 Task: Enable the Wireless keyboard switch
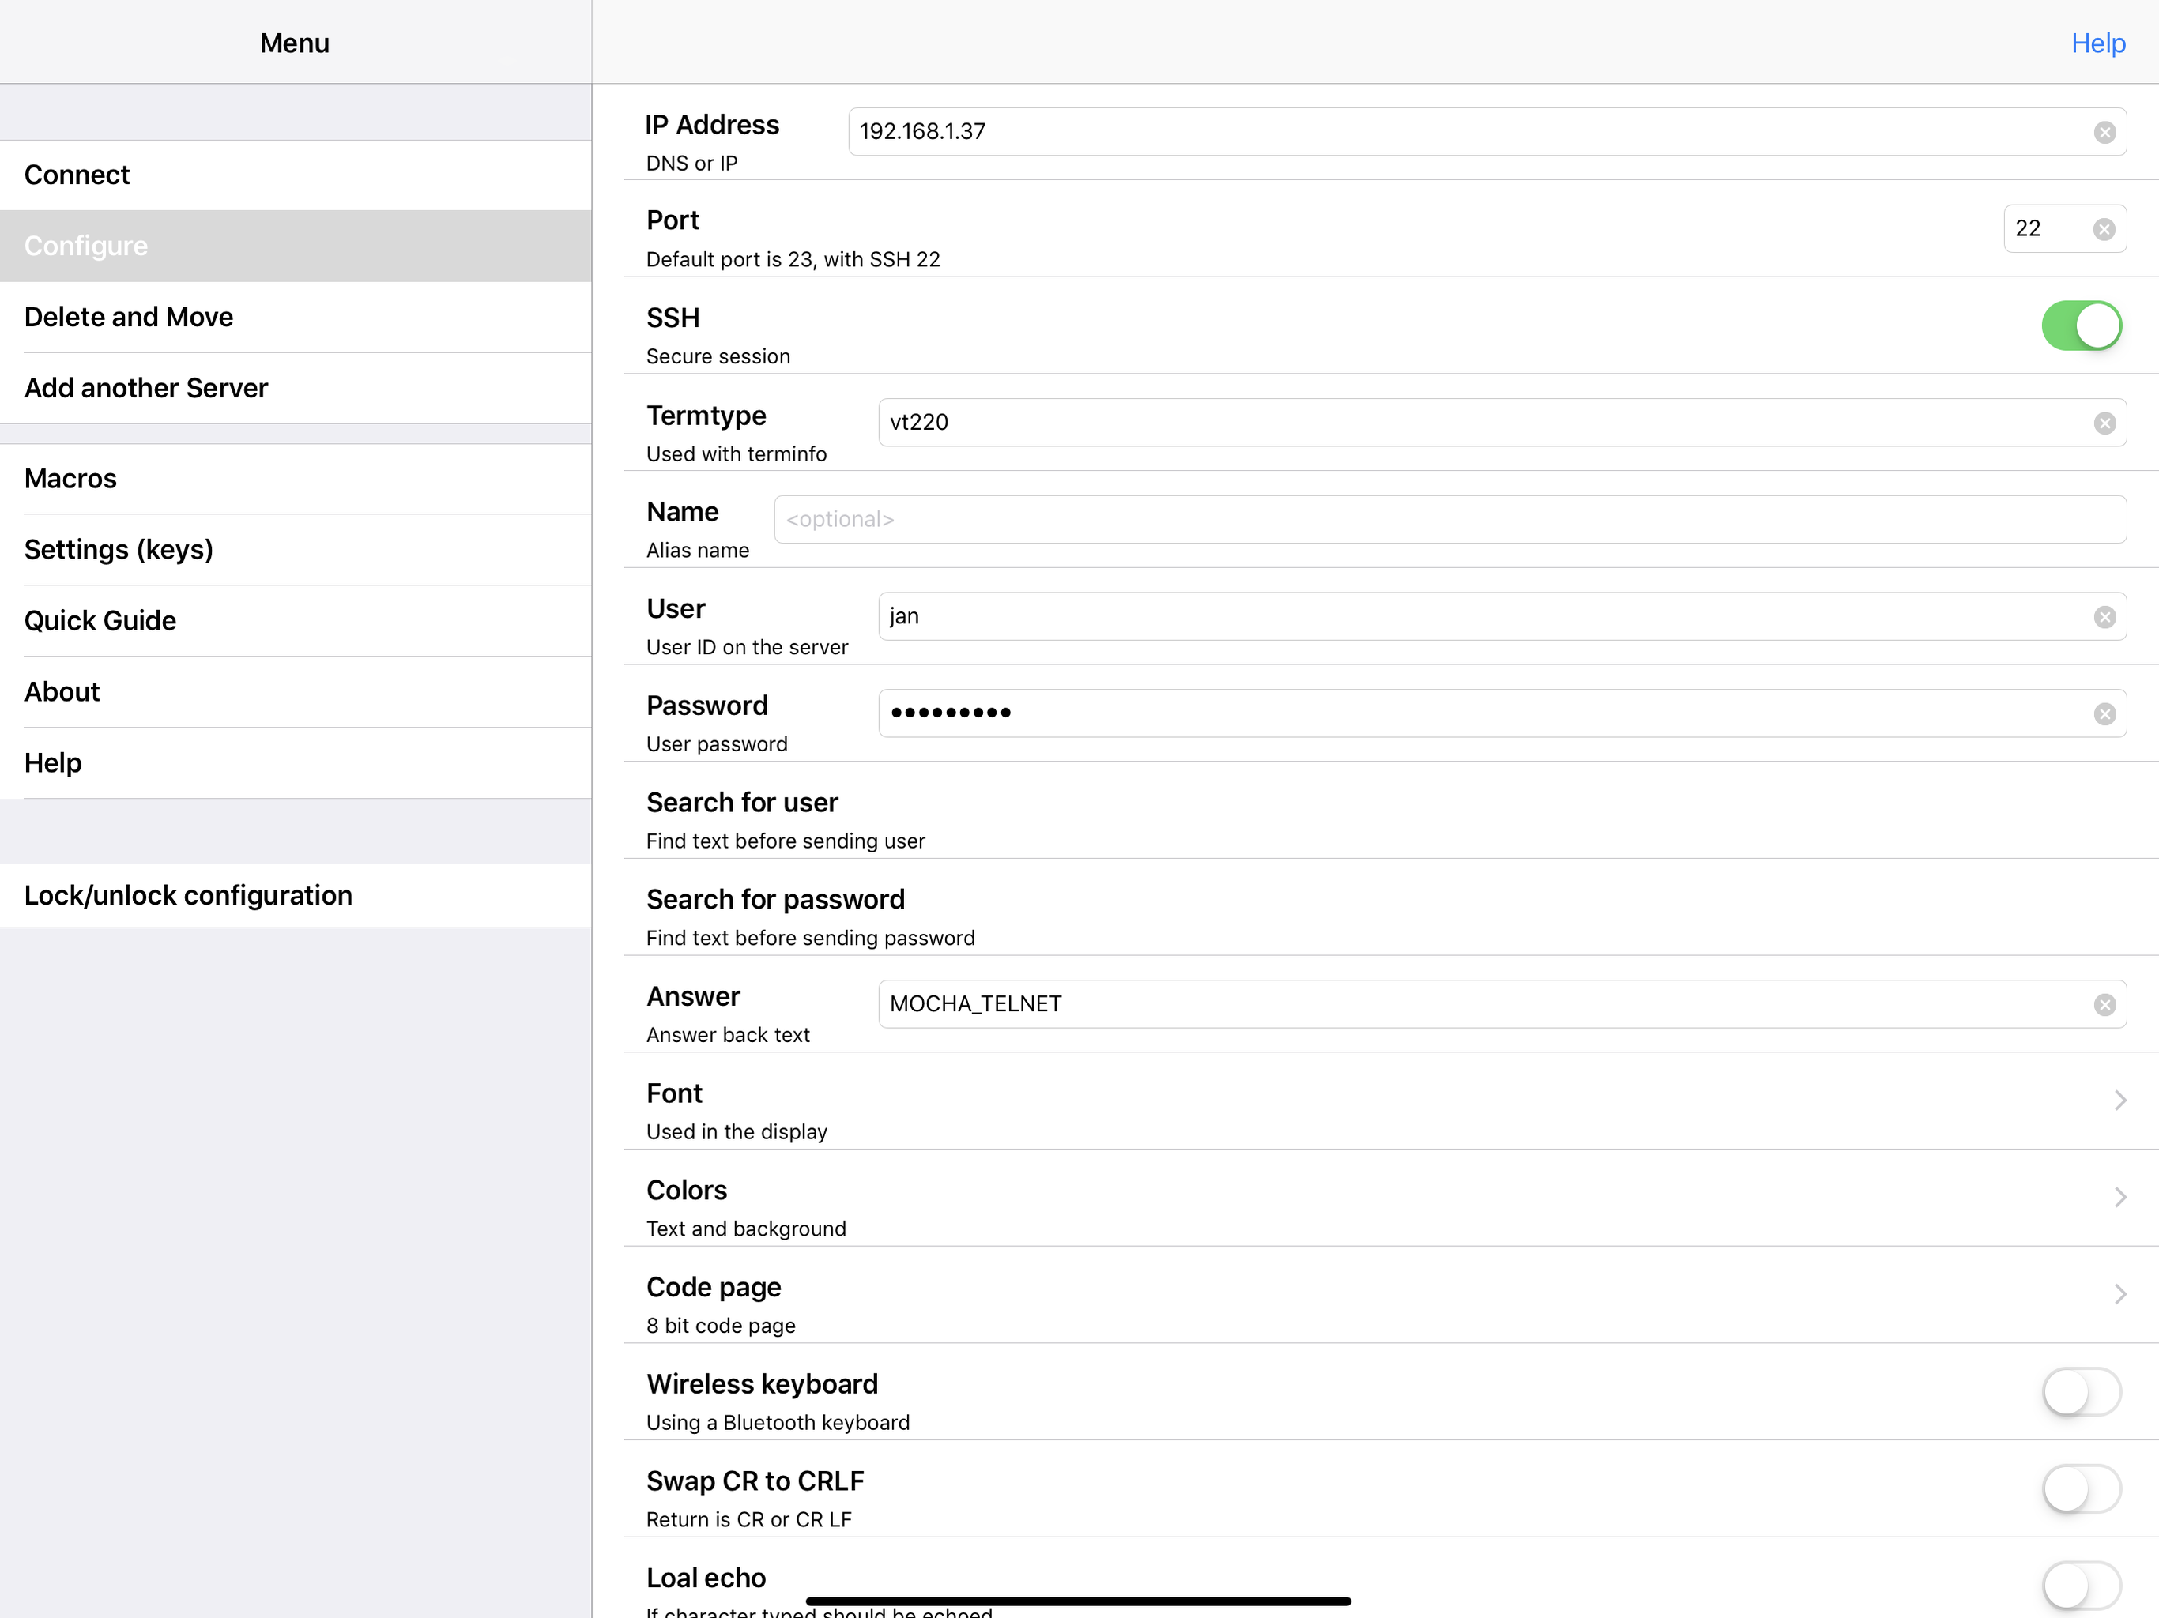click(x=2080, y=1391)
